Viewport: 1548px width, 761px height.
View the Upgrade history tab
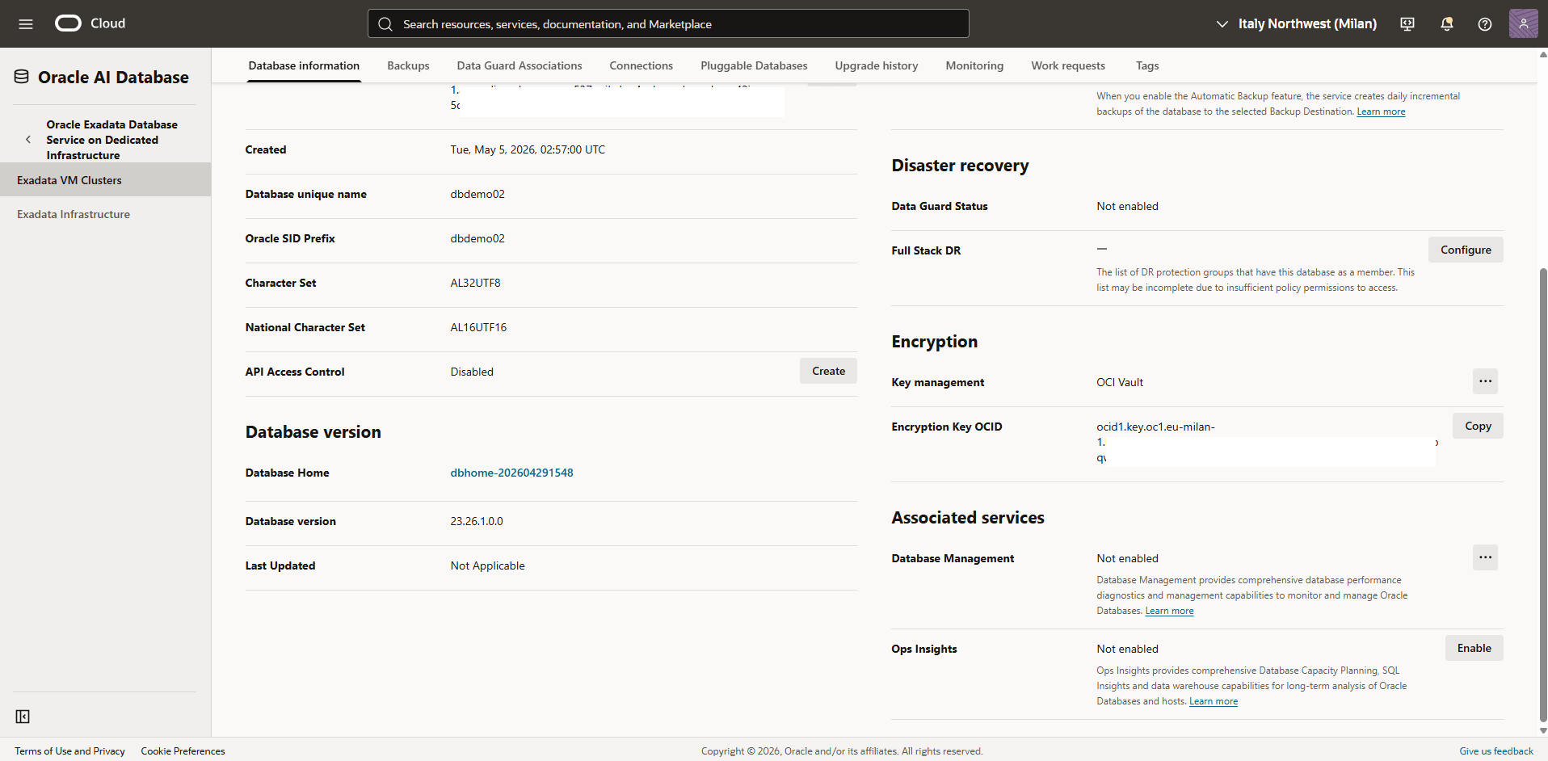point(876,66)
